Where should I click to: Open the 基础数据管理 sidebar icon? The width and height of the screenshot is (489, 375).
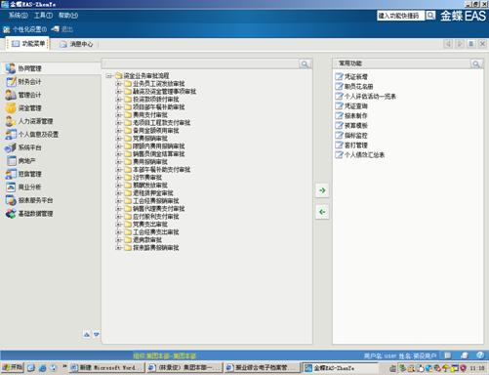click(11, 214)
